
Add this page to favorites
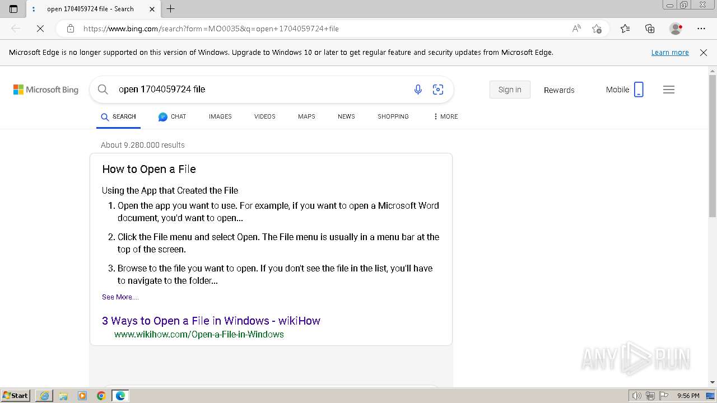click(x=597, y=29)
